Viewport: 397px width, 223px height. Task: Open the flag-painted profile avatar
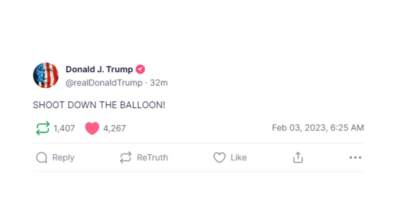click(46, 75)
